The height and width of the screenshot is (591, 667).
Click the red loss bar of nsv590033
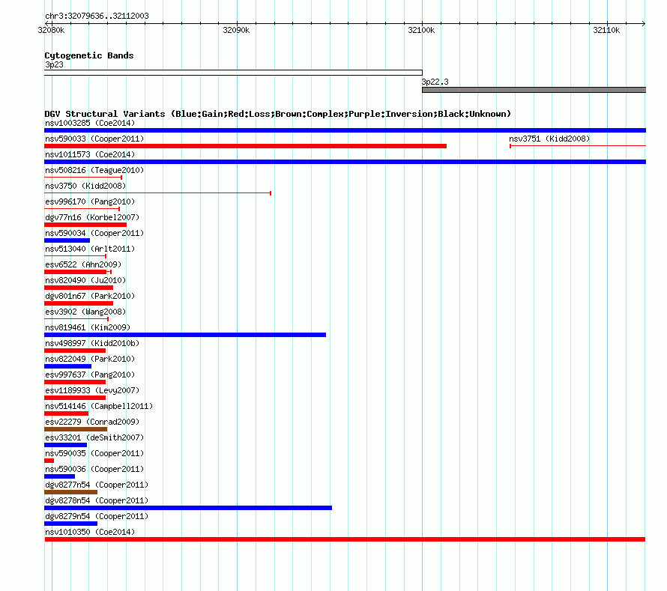tap(246, 146)
